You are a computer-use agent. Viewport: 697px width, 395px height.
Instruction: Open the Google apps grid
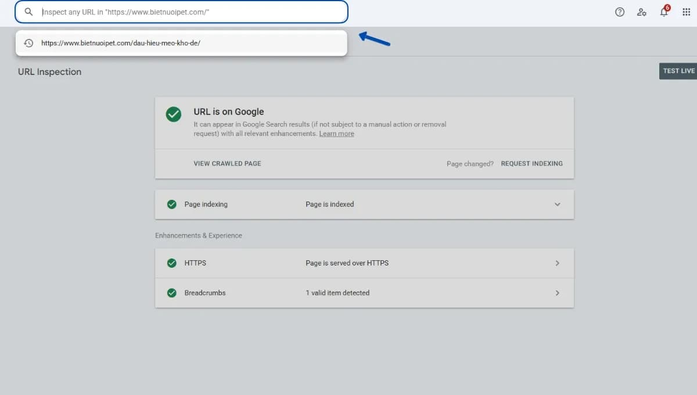(x=686, y=12)
